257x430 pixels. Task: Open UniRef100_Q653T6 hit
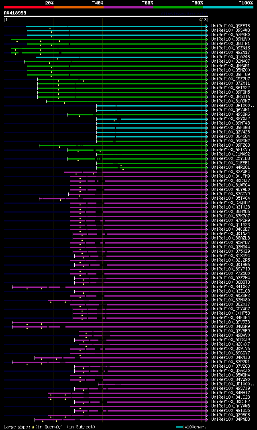click(230, 96)
